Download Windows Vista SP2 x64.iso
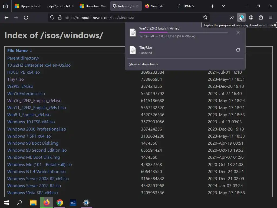 32,193
